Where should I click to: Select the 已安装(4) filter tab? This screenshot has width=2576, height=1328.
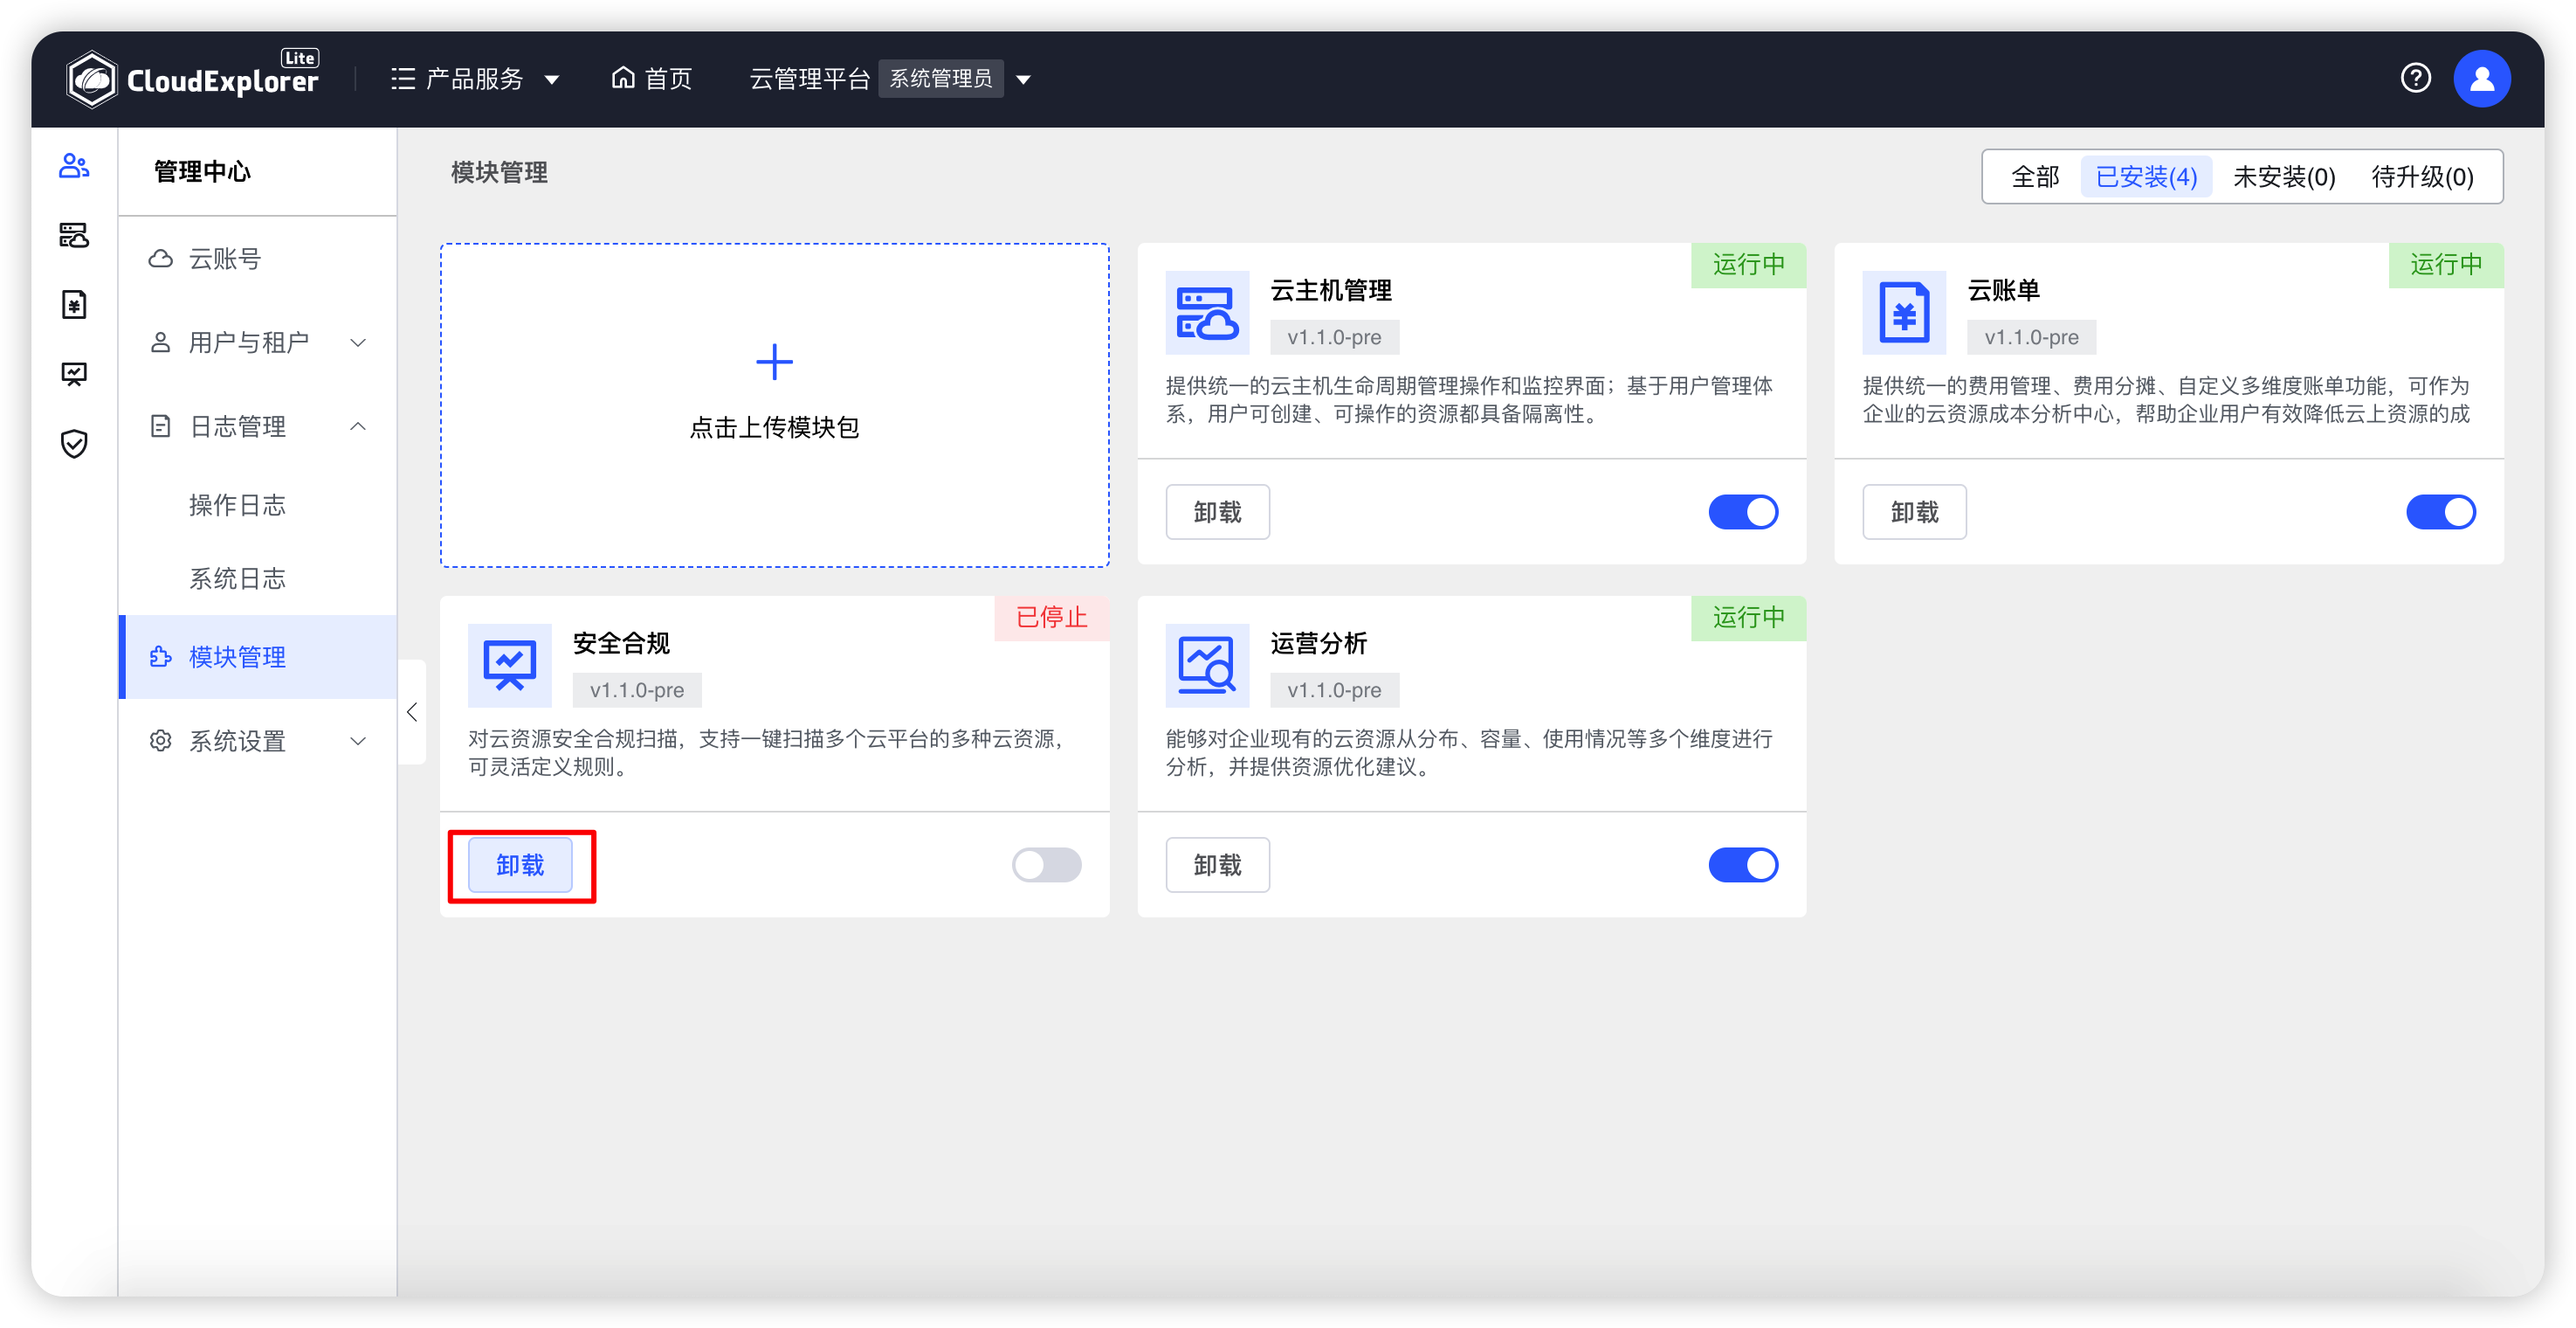tap(2145, 177)
